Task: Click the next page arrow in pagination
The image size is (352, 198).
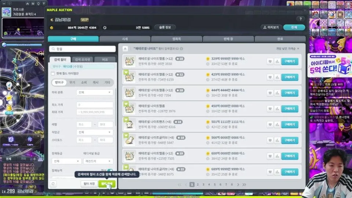Action: click(x=238, y=184)
